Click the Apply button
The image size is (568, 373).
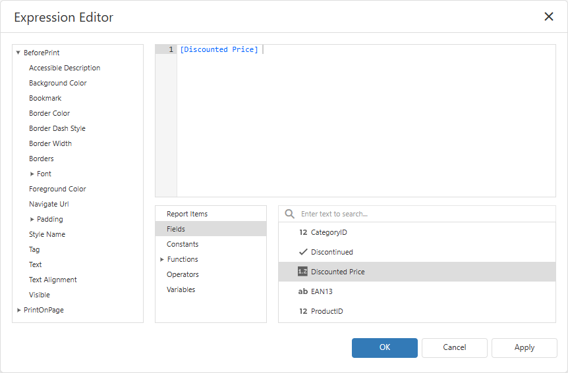524,348
